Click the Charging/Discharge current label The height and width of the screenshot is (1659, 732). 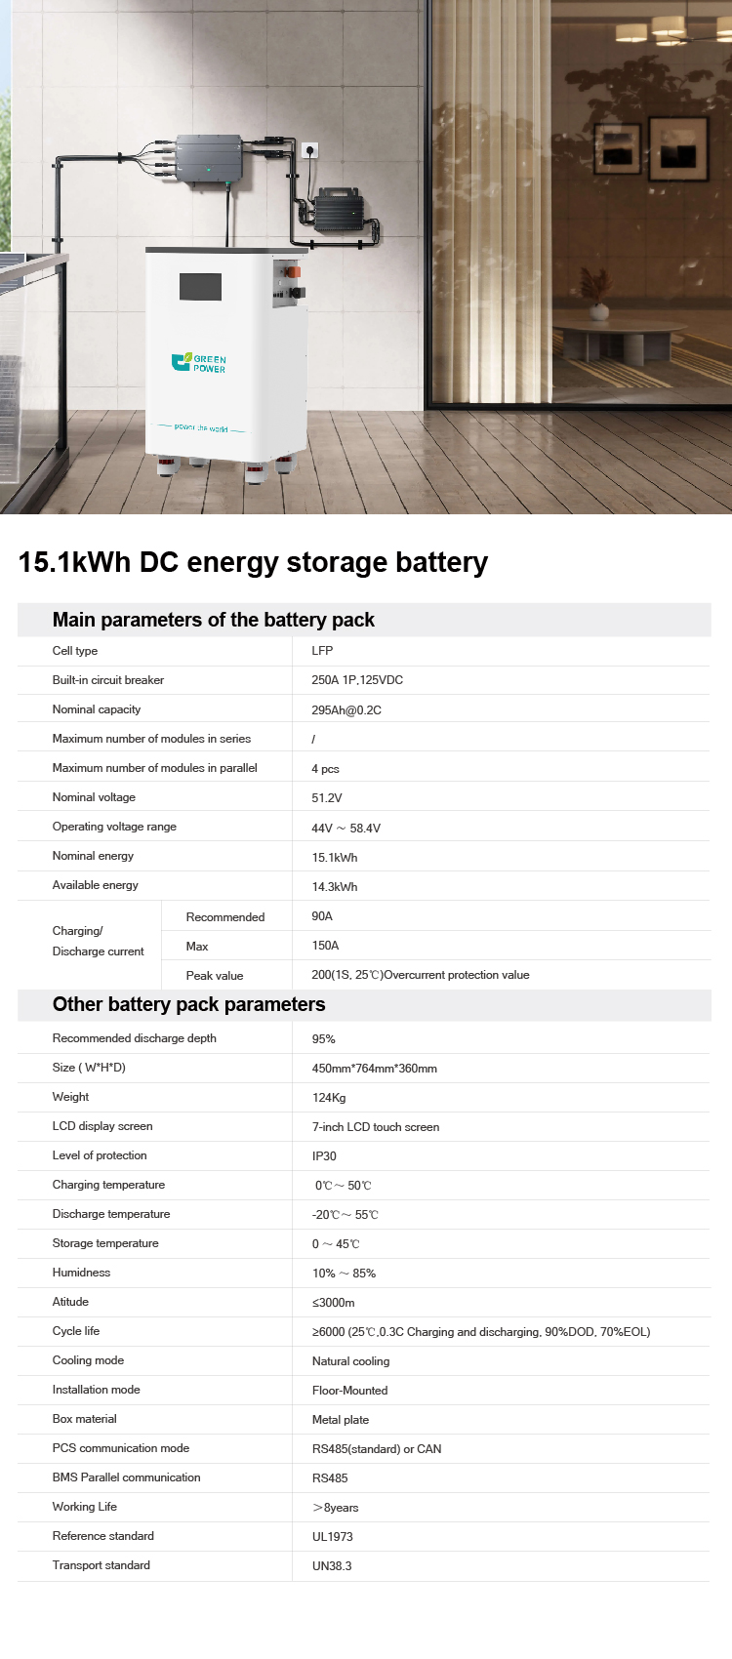point(98,941)
